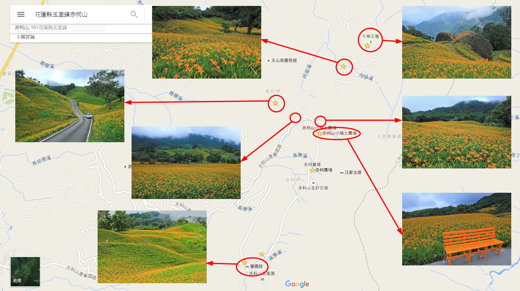The image size is (520, 291).
Task: Open the large boulder daylily photo
Action: [457, 42]
